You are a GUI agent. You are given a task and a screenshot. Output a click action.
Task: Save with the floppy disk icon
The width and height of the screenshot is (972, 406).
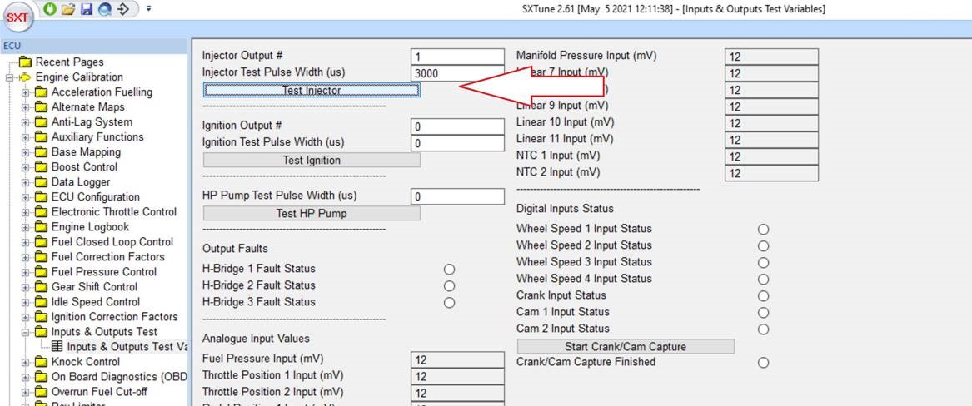point(87,8)
